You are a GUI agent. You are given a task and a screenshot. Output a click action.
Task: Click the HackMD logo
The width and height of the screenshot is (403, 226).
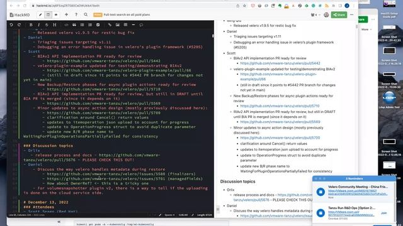click(x=20, y=15)
